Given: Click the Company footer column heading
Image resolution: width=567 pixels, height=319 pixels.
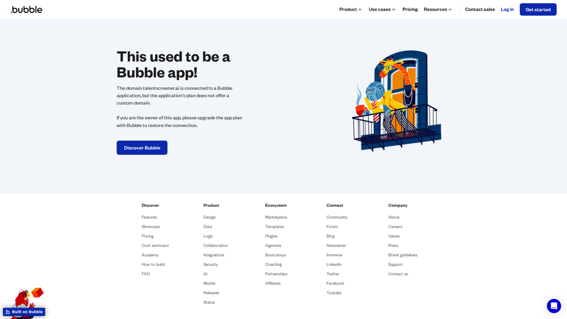Looking at the screenshot, I should pos(397,205).
